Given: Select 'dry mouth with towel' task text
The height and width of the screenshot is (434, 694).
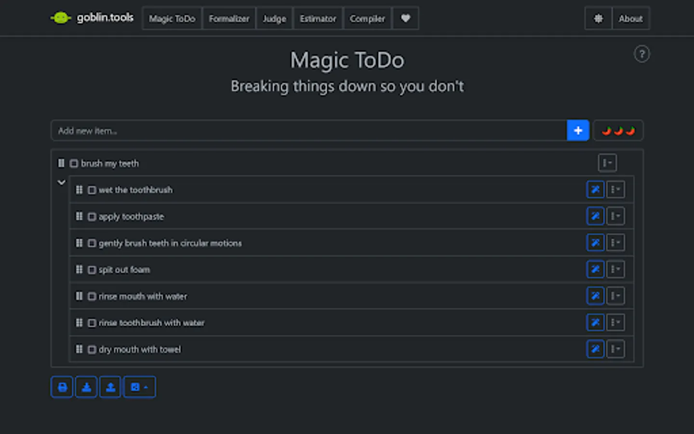Looking at the screenshot, I should coord(140,349).
